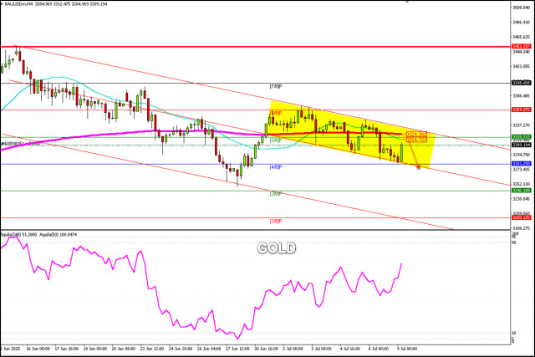535x357 pixels.
Task: Click the green [3/8]P level label
Action: [276, 194]
